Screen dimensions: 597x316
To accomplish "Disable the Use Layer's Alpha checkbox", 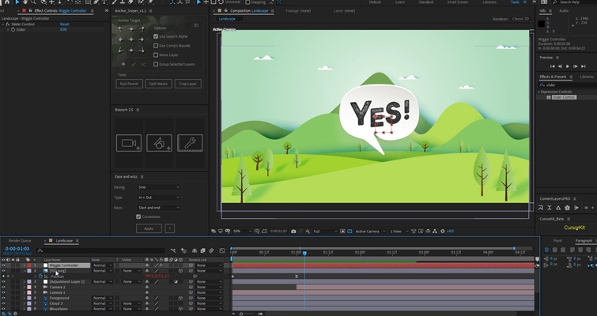I will point(156,36).
